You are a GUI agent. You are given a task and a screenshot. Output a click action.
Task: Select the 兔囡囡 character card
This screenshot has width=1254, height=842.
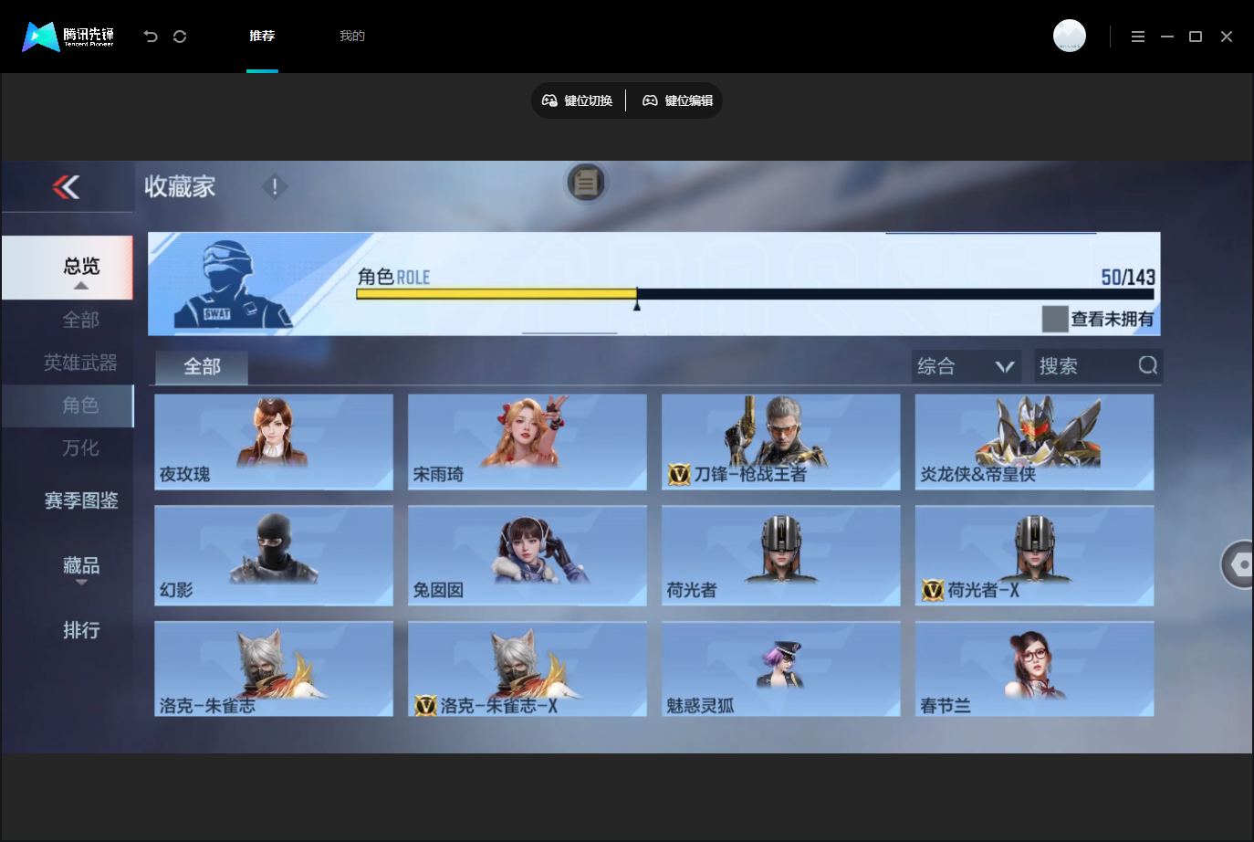click(x=528, y=555)
